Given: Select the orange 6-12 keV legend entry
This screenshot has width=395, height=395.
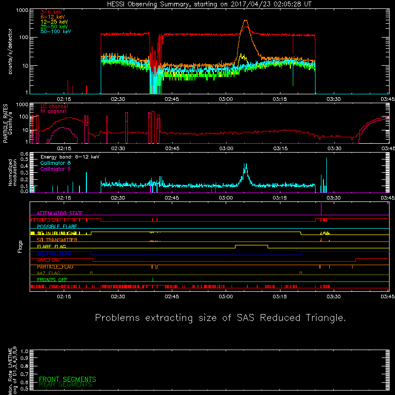Looking at the screenshot, I should point(53,17).
